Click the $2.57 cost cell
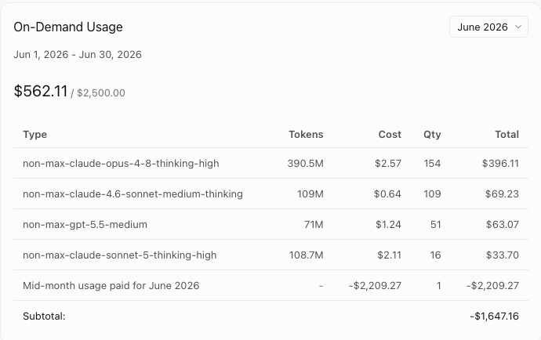541x340 pixels. click(388, 164)
